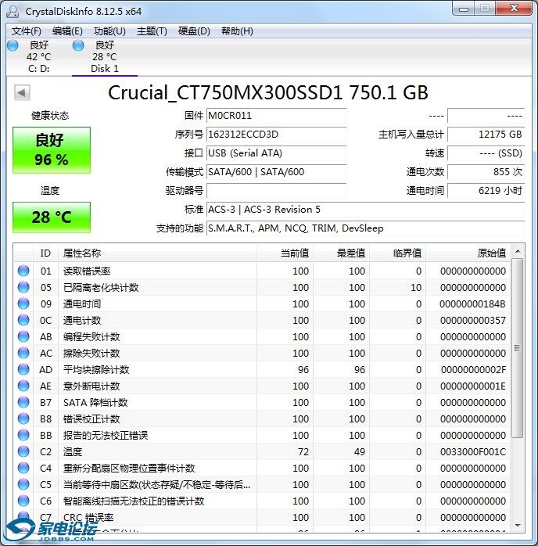This screenshot has height=546, width=538.
Task: Click the blue health orb of the C: D: disk
Action: pos(13,45)
